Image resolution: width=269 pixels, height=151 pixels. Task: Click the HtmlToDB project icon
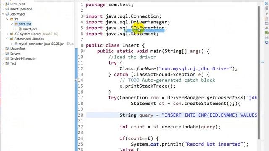coord(7,4)
